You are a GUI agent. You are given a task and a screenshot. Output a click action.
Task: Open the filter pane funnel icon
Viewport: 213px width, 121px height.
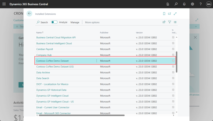tap(169, 22)
